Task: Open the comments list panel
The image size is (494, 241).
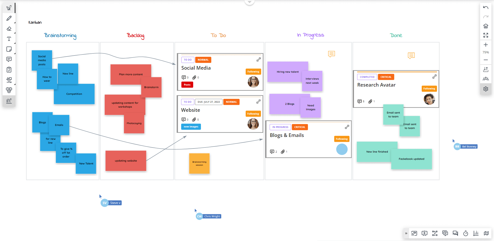Action: pos(445,233)
